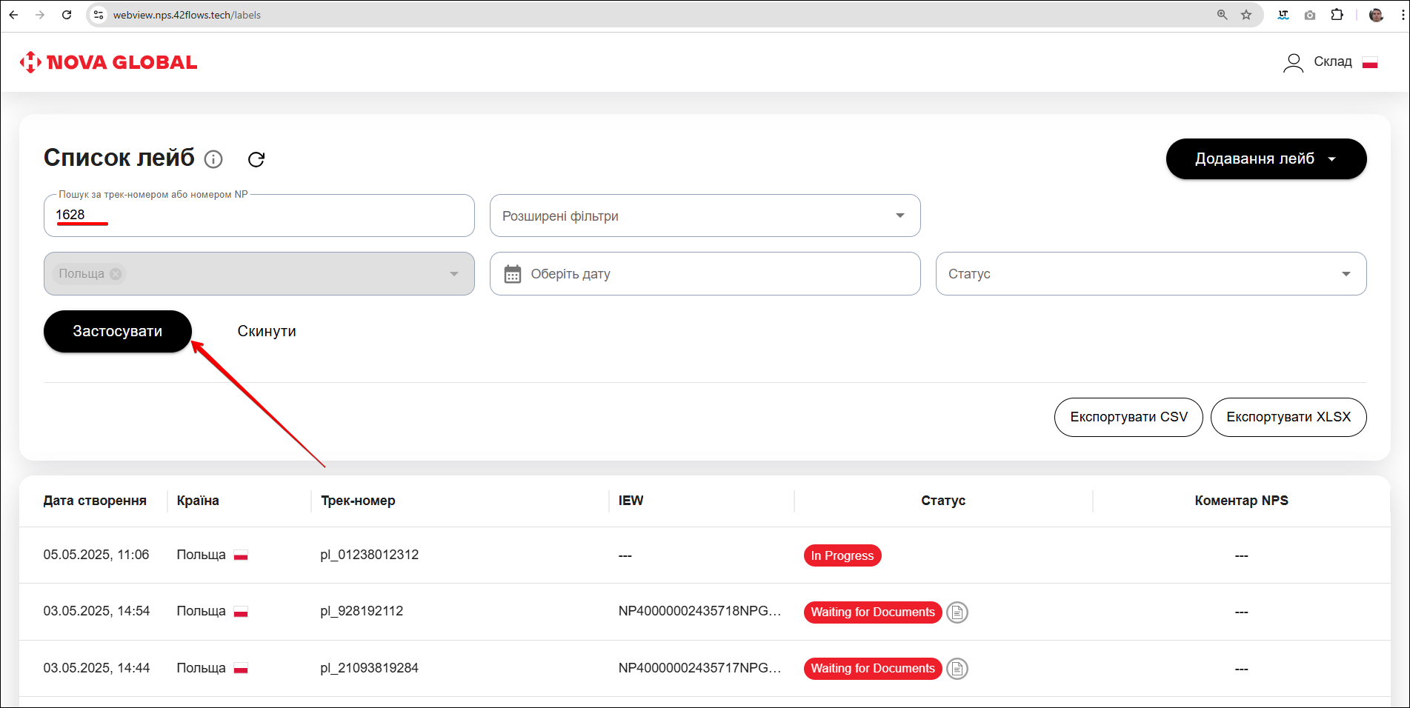The width and height of the screenshot is (1410, 708).
Task: Remove the Польща chip from country filter
Action: 116,274
